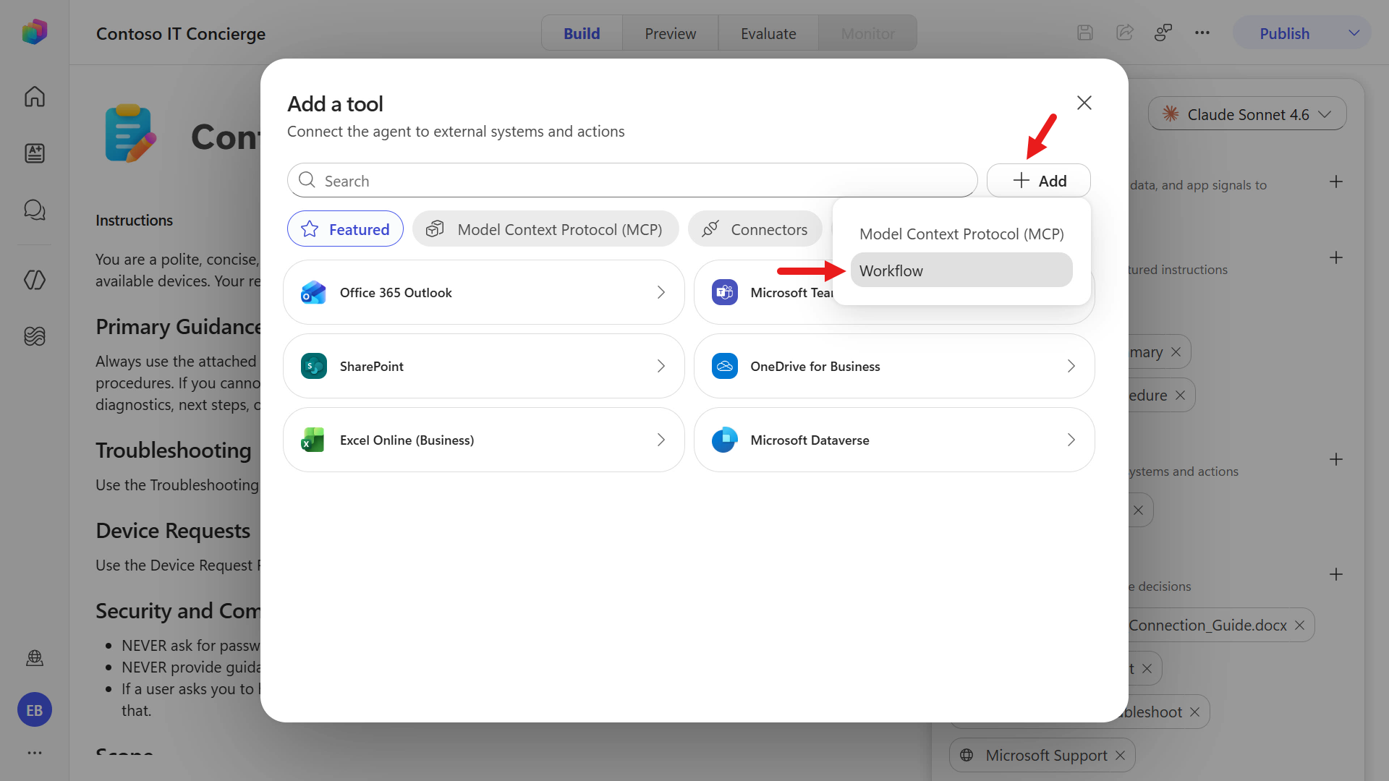
Task: Open the code brackets sidebar icon
Action: click(34, 280)
